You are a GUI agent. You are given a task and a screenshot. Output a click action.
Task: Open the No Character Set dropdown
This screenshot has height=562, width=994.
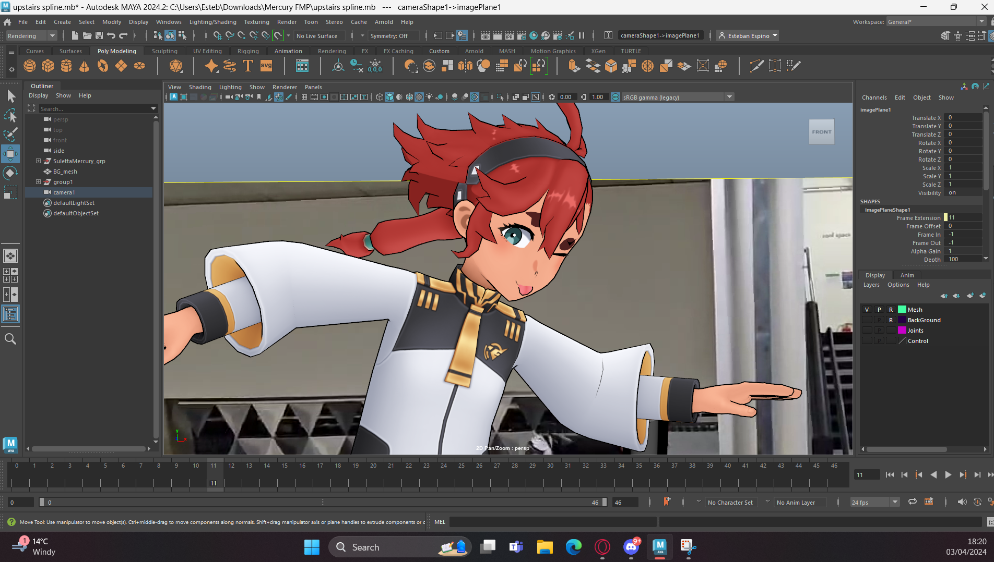(x=730, y=503)
